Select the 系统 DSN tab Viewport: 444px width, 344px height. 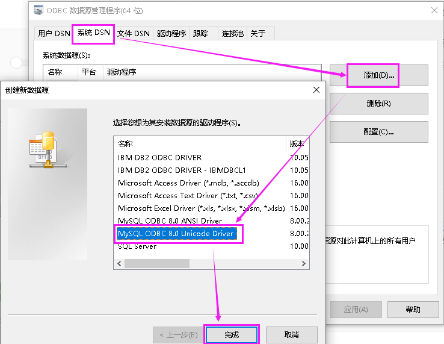pos(93,33)
